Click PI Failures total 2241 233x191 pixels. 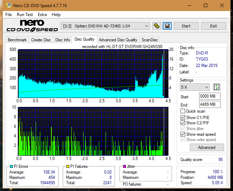[x=107, y=183]
